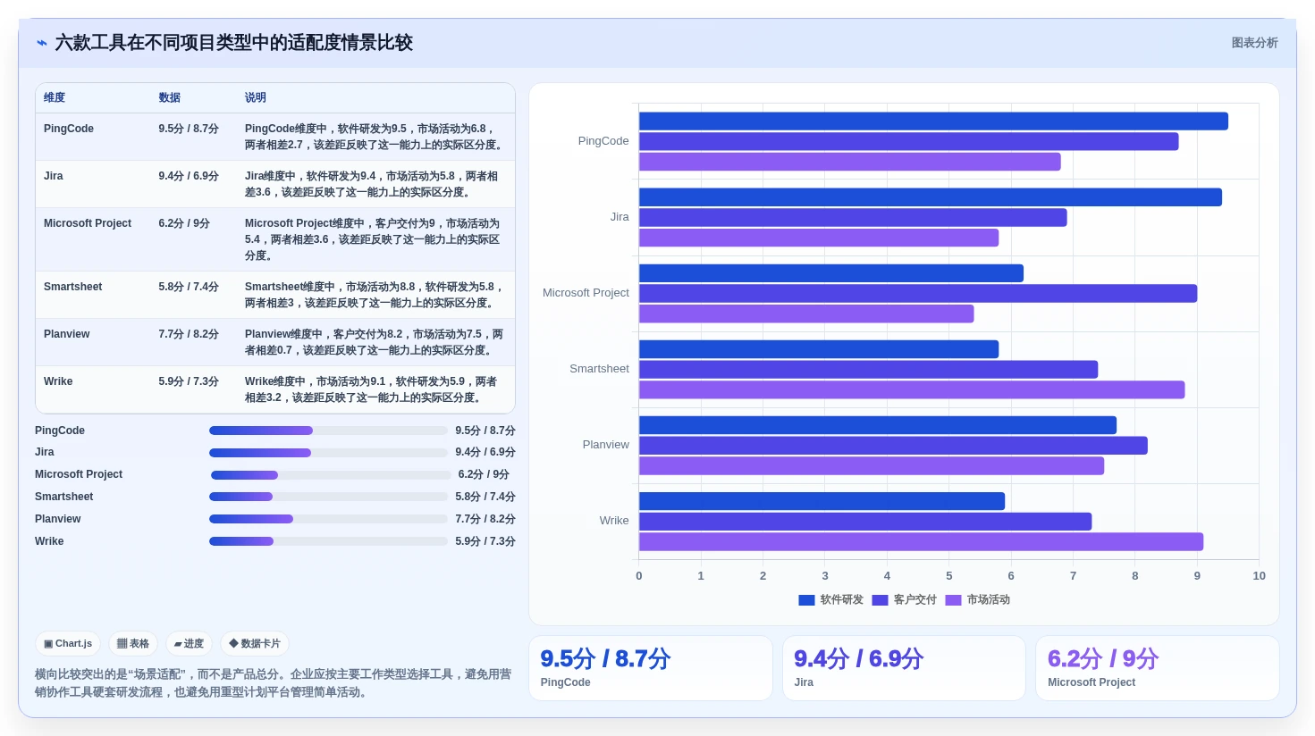Click the Smartsheet chart axis label
The image size is (1315, 736).
599,369
